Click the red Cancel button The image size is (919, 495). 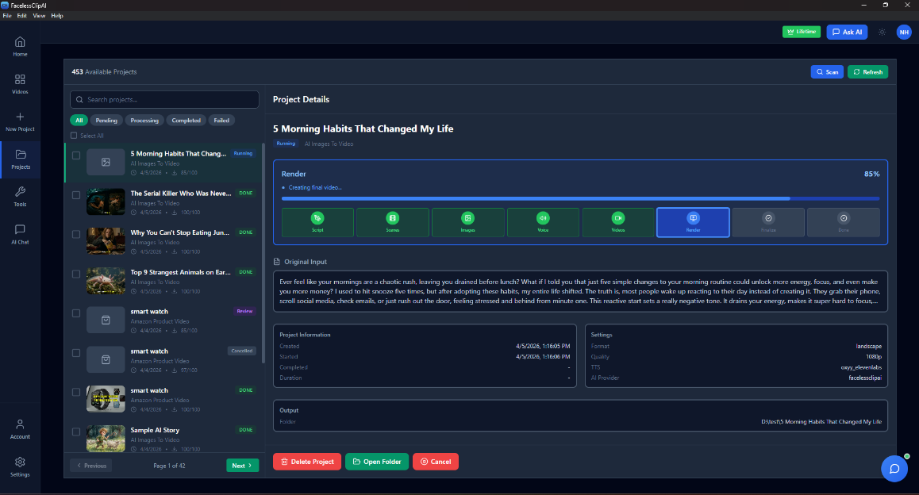(436, 462)
